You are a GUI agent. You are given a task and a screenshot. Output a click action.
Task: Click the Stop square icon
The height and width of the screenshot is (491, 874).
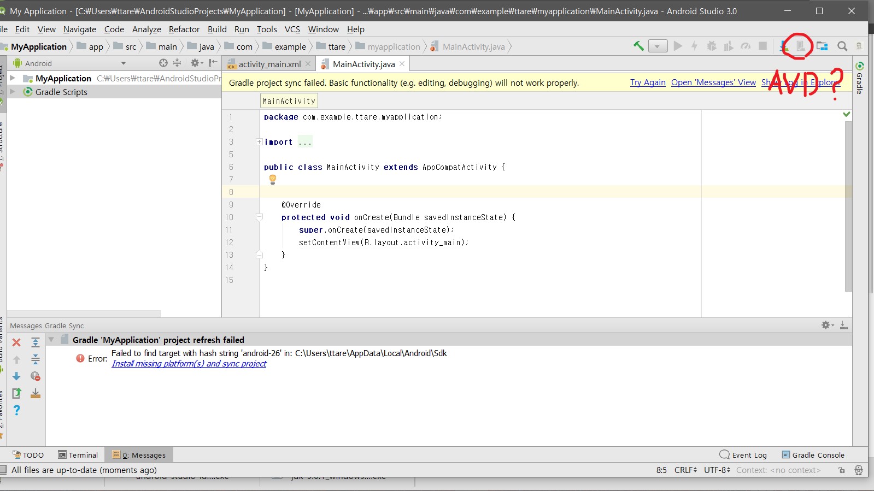[762, 46]
